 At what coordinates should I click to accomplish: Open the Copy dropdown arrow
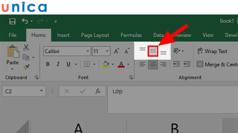coord(33,57)
